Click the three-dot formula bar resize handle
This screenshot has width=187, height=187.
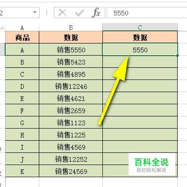pyautogui.click(x=47, y=13)
